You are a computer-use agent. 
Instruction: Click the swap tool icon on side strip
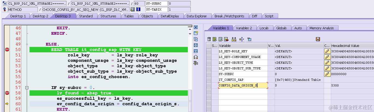point(196,39)
